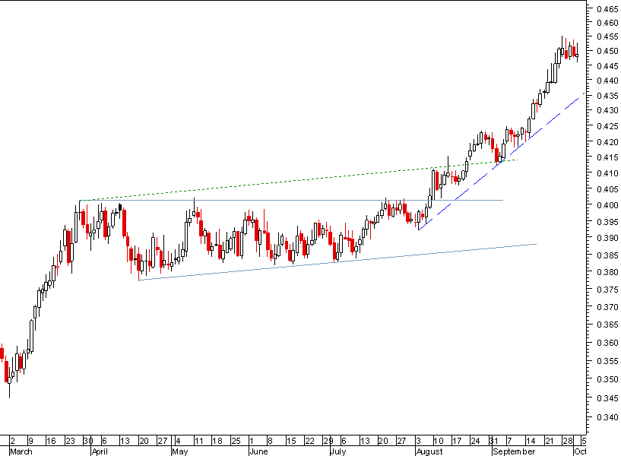
Task: Click the 0.410 price axis label
Action: 607,173
